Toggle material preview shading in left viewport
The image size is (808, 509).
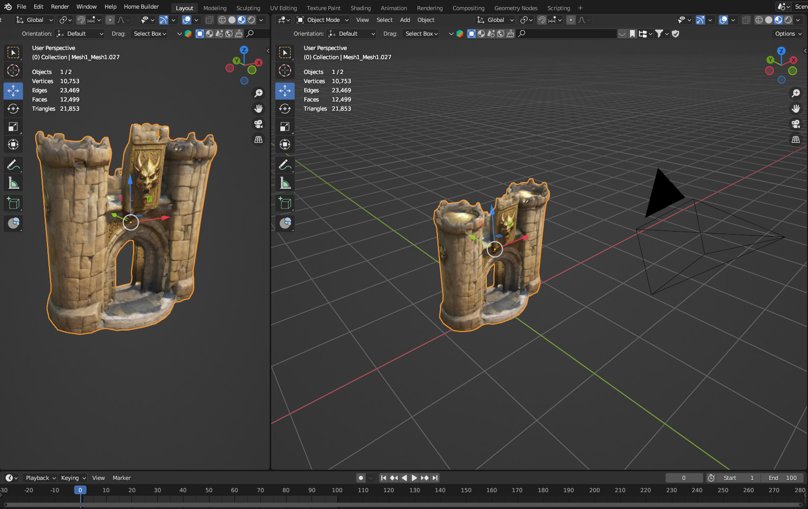[x=242, y=20]
